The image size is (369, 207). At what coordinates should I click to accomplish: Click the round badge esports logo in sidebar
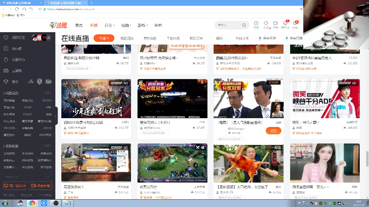(x=40, y=81)
